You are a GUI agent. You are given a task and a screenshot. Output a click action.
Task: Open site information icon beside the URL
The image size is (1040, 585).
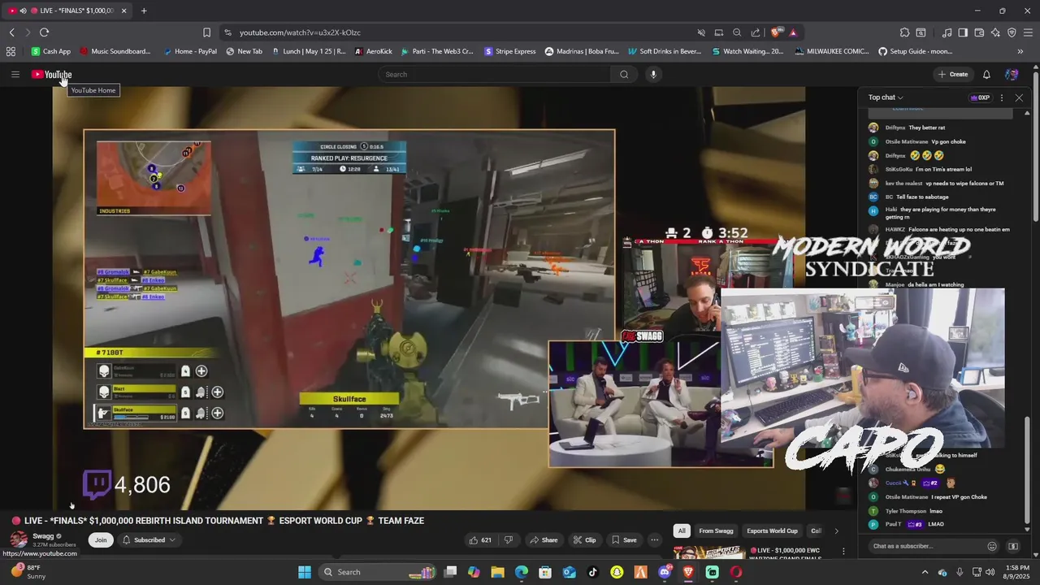point(227,32)
